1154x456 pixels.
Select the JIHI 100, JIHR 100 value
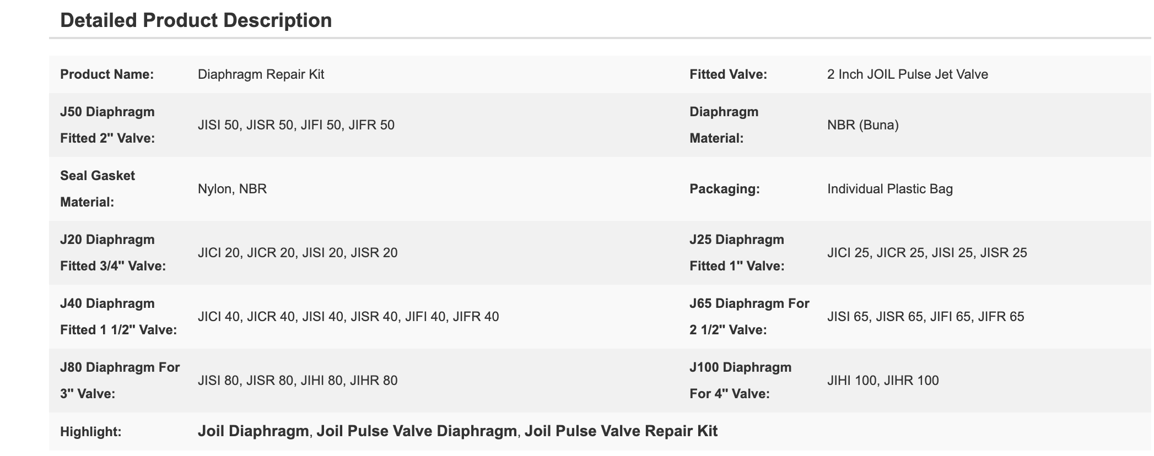(883, 381)
